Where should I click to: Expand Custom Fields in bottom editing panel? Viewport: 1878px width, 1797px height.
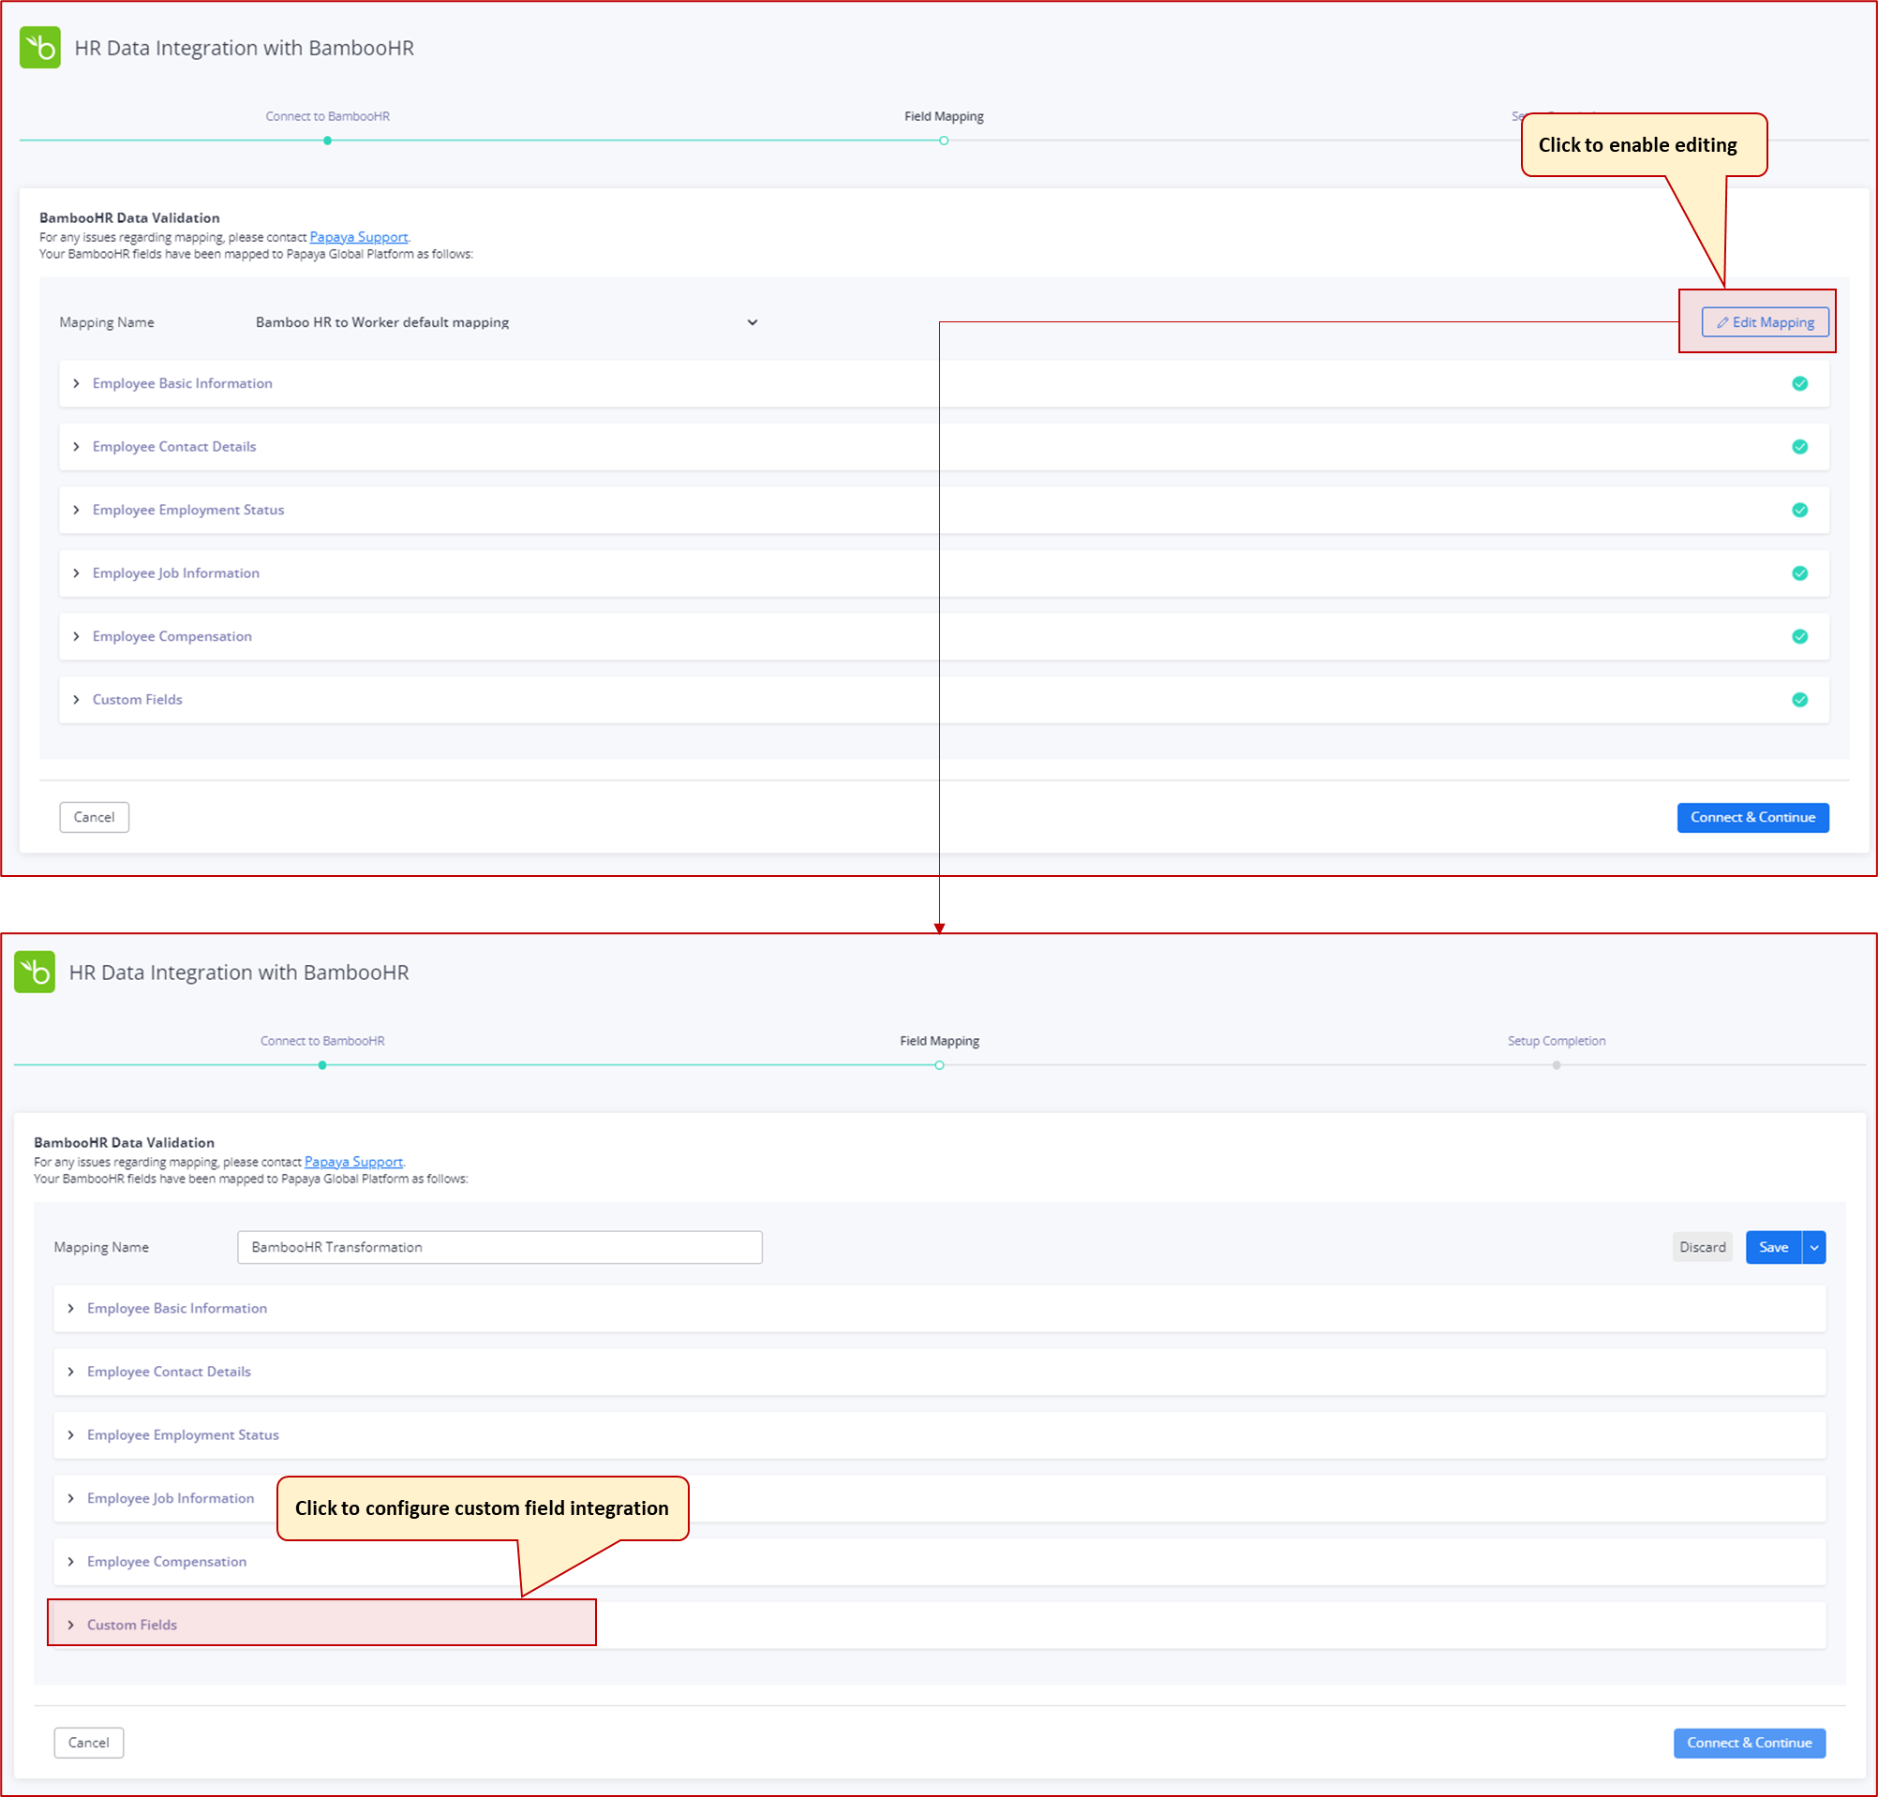pyautogui.click(x=71, y=1625)
